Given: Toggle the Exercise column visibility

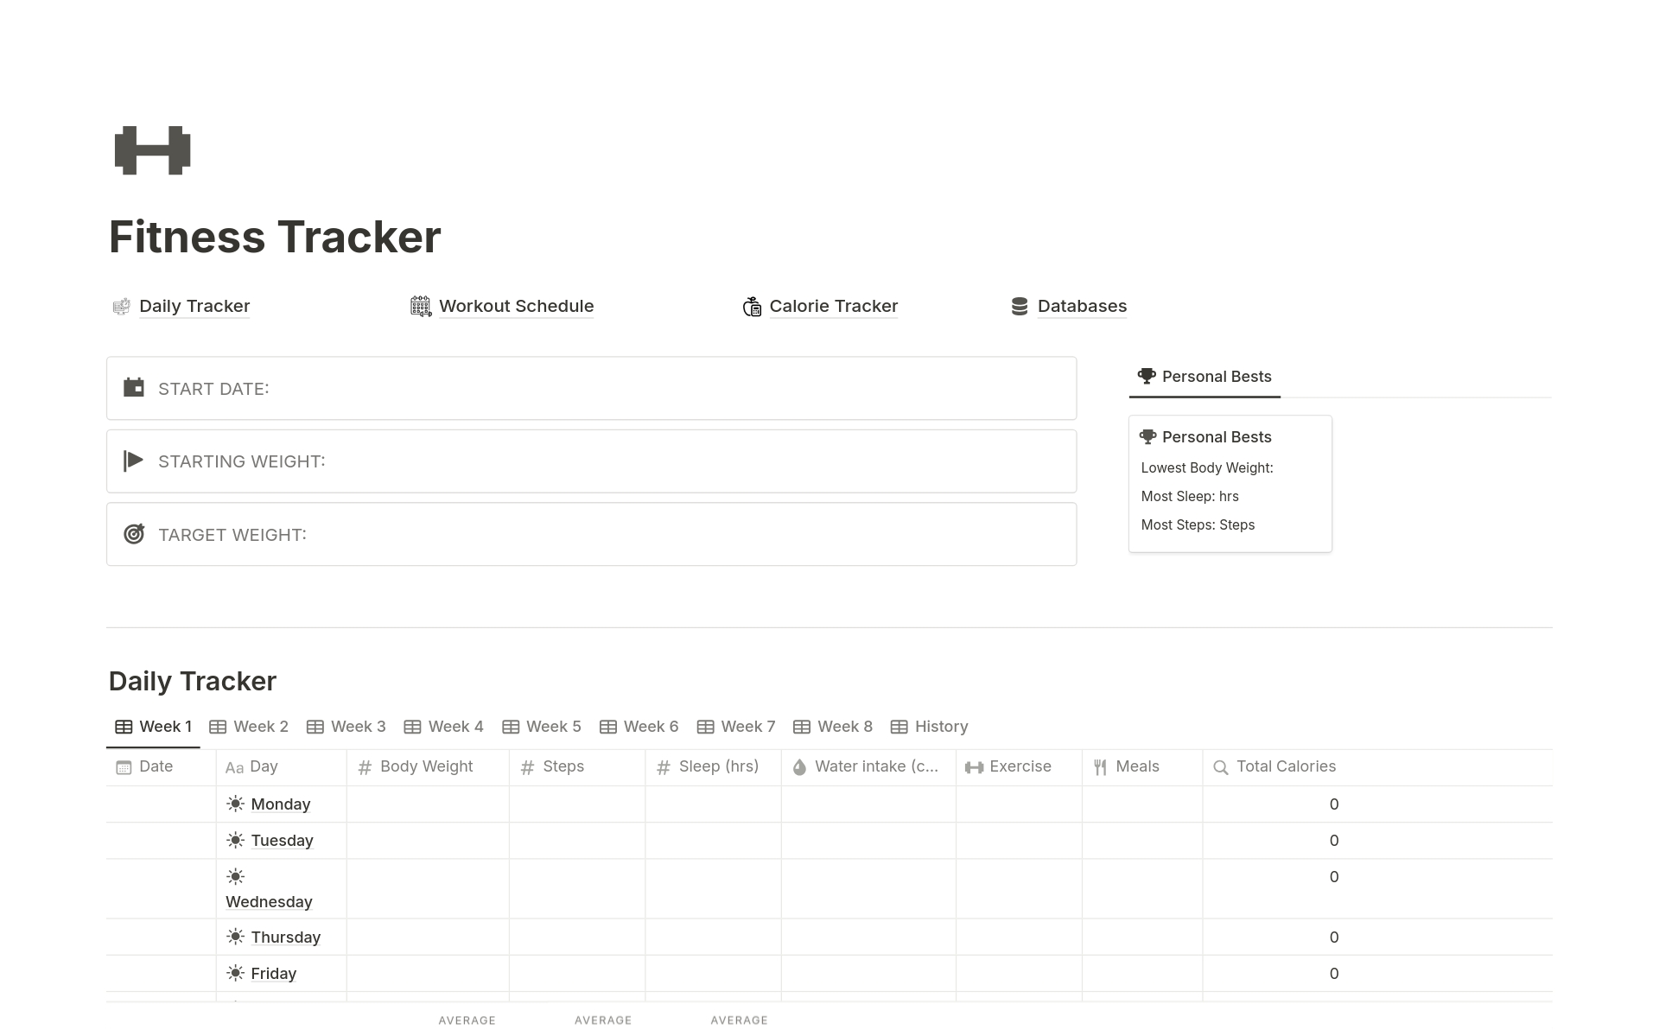Looking at the screenshot, I should point(1020,766).
